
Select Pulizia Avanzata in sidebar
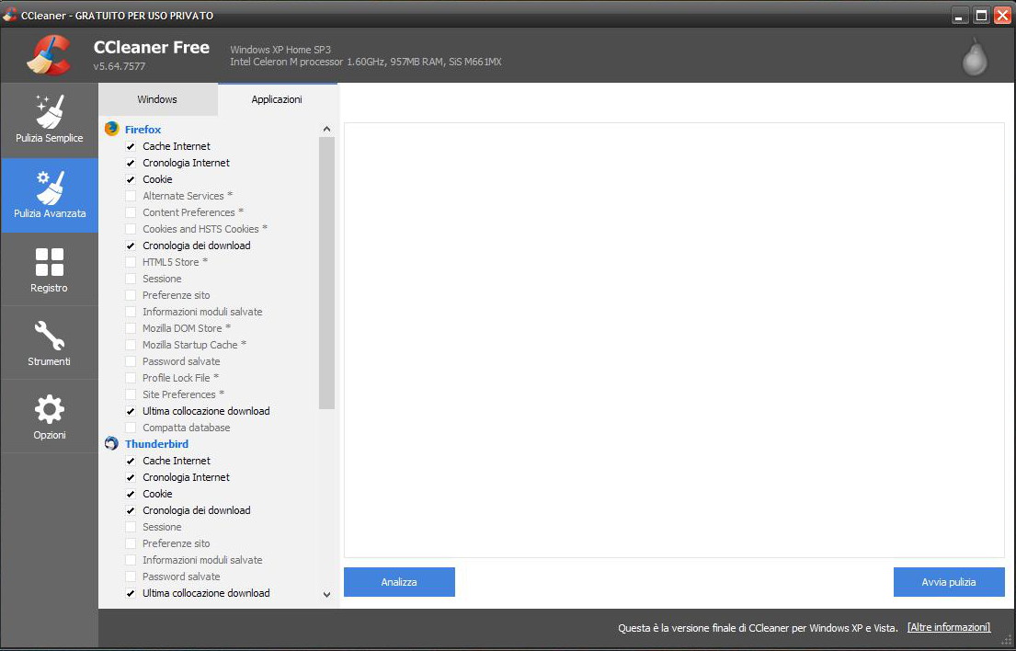click(x=50, y=196)
